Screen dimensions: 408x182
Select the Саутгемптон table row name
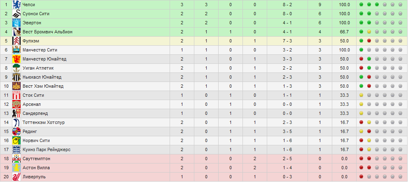pyautogui.click(x=36, y=159)
